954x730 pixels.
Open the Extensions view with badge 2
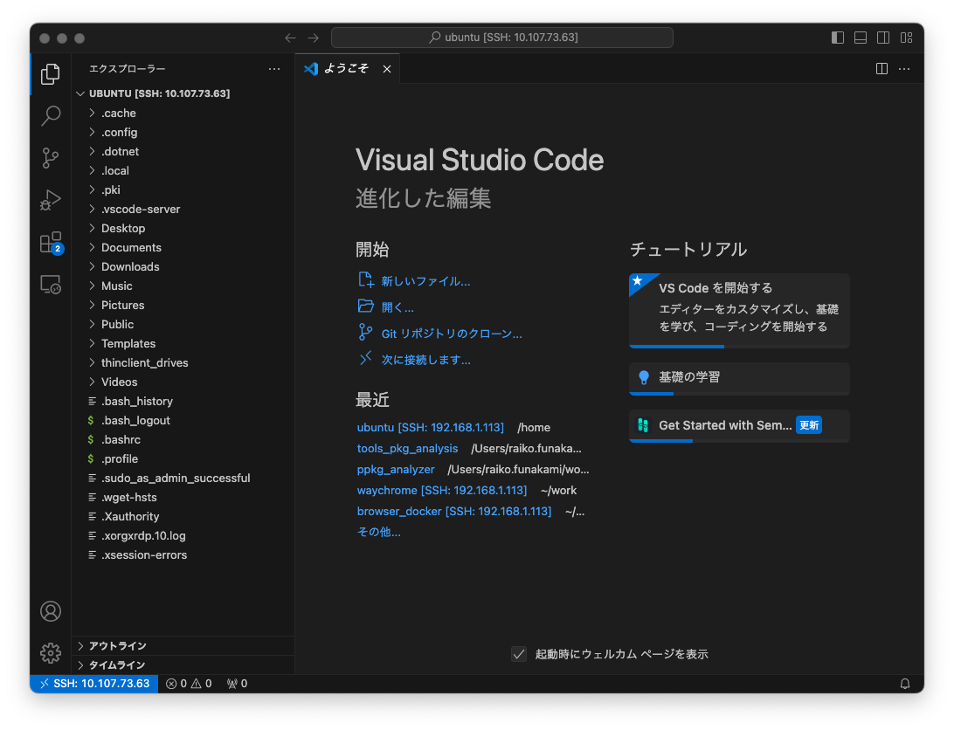[x=51, y=242]
